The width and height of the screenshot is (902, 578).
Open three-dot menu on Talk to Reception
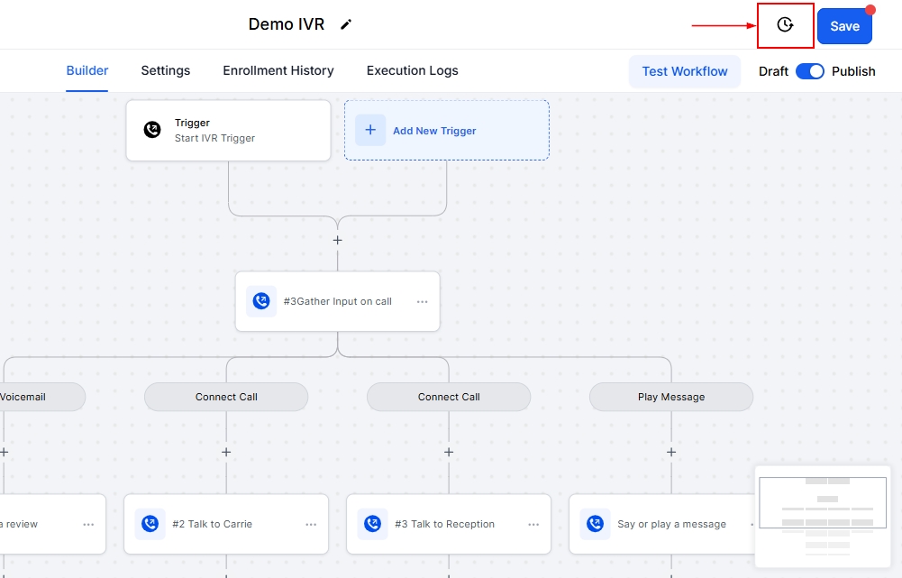point(533,525)
